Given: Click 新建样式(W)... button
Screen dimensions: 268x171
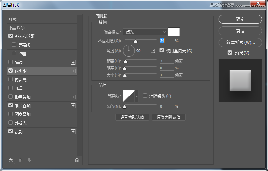Looking at the screenshot, I should (x=240, y=42).
